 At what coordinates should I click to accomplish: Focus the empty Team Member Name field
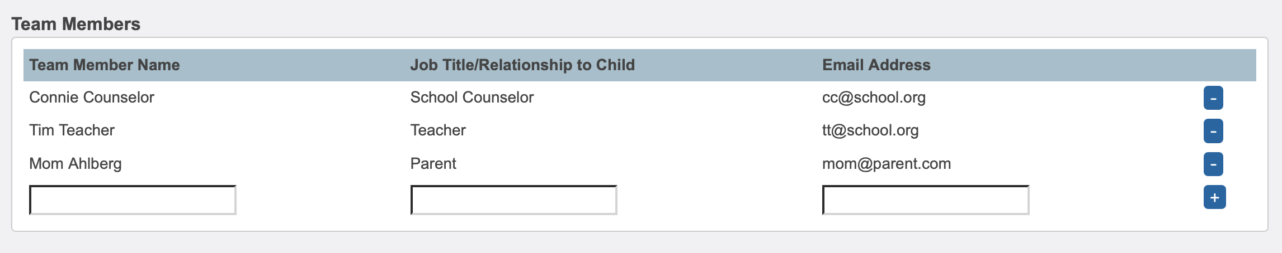[133, 200]
